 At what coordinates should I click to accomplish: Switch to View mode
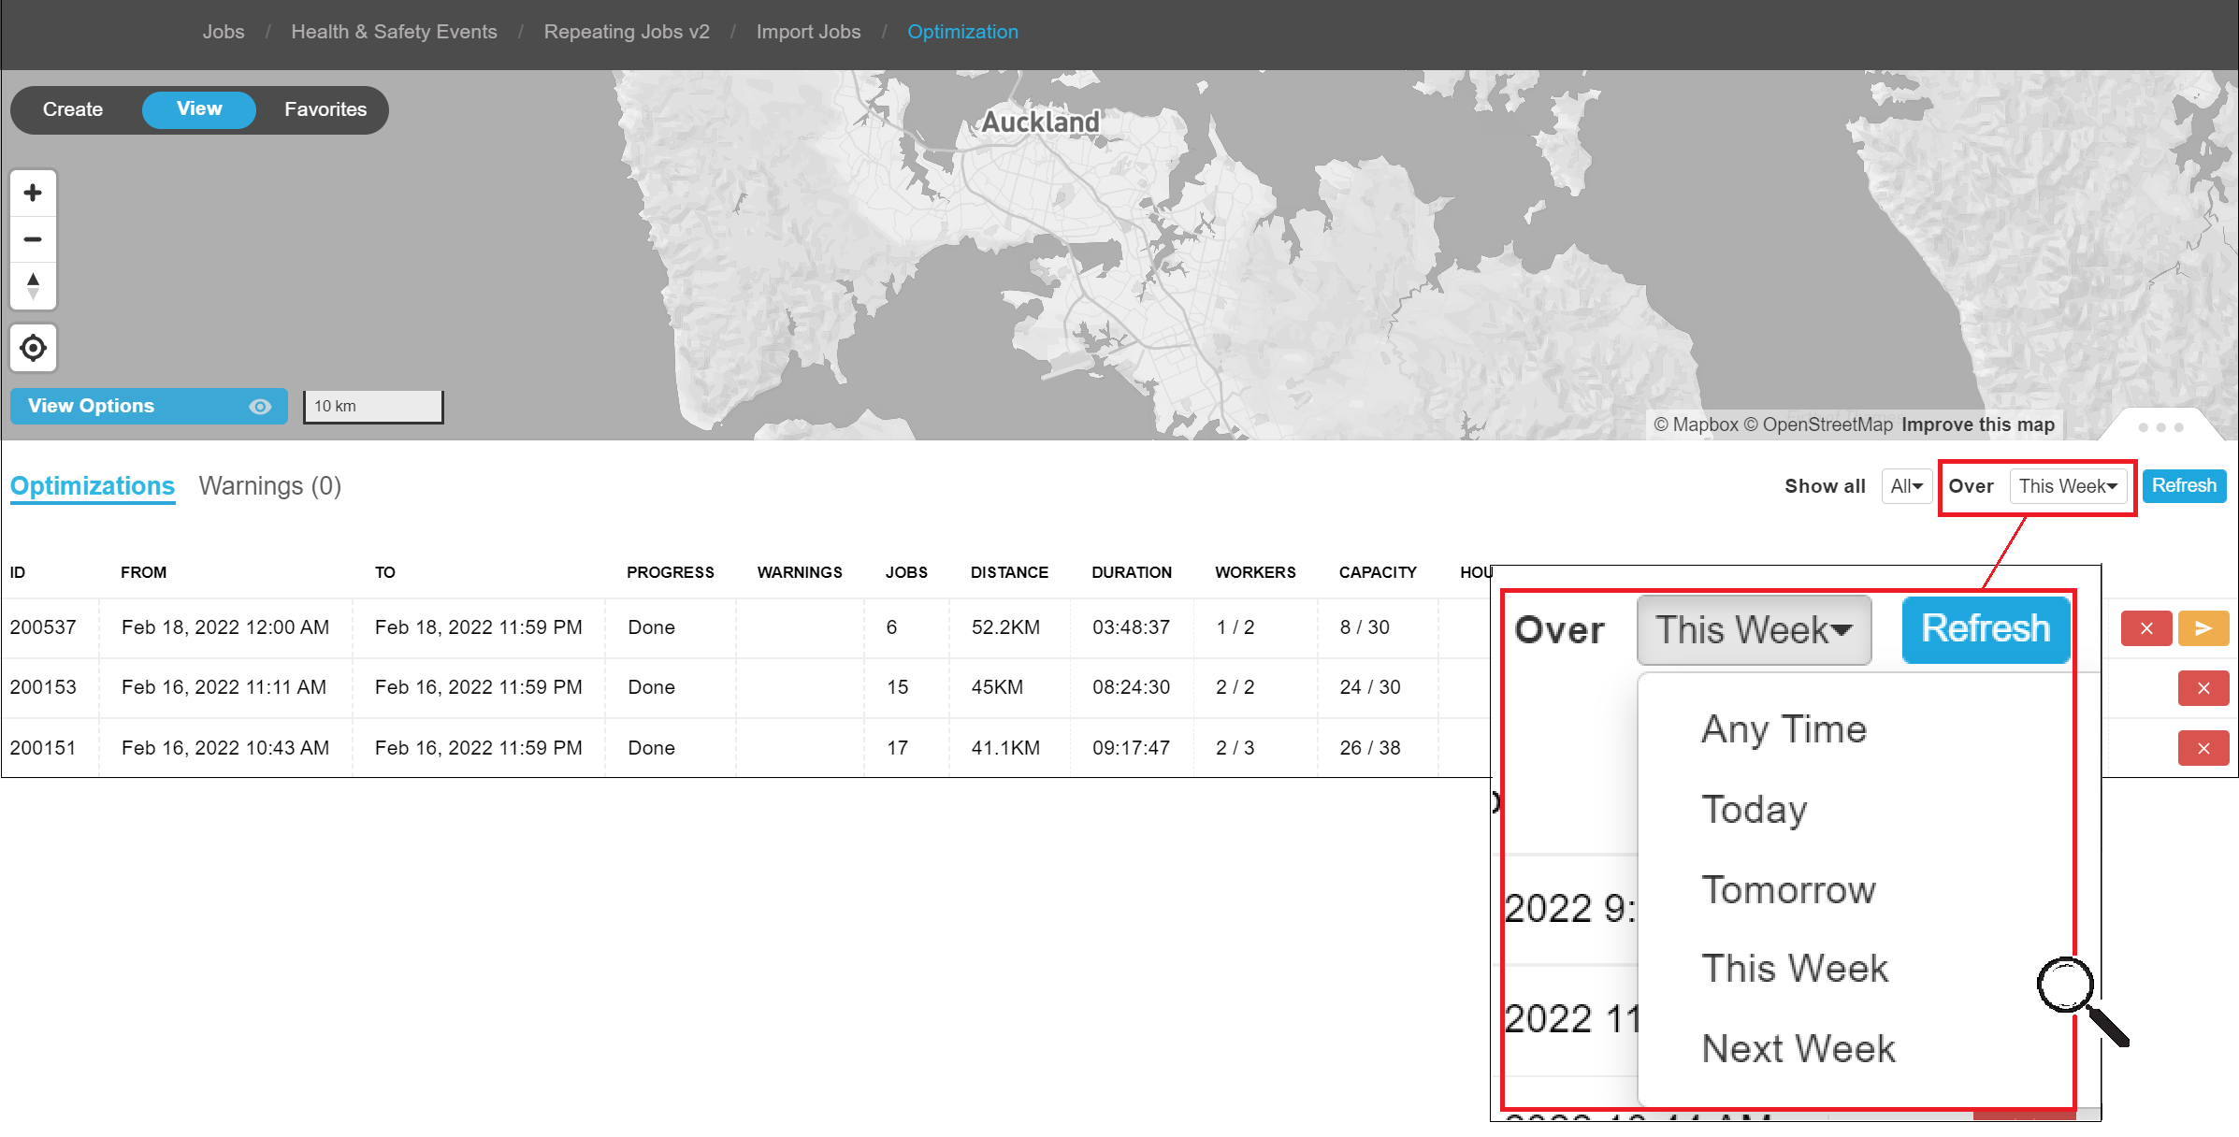point(199,109)
